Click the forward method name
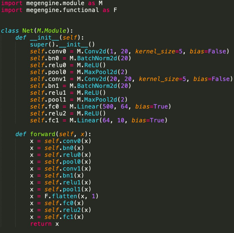 tap(43, 134)
